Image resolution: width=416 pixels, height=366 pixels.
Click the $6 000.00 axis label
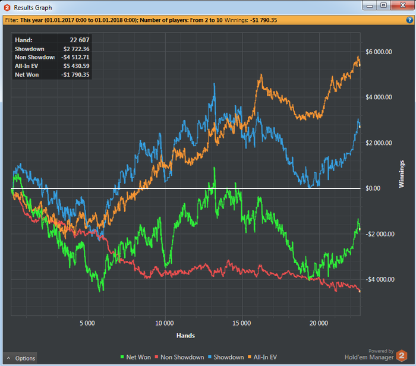pyautogui.click(x=379, y=52)
